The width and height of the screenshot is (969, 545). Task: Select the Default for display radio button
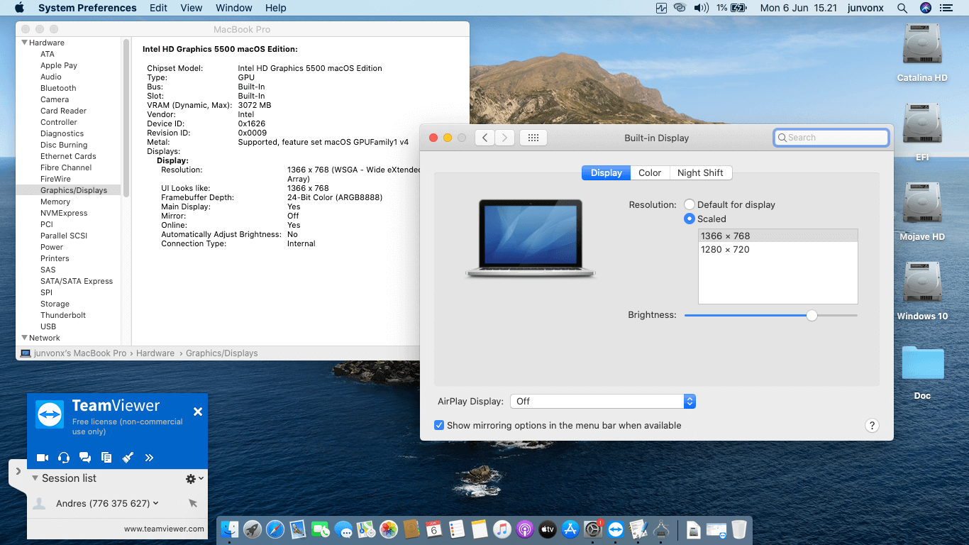click(x=690, y=204)
